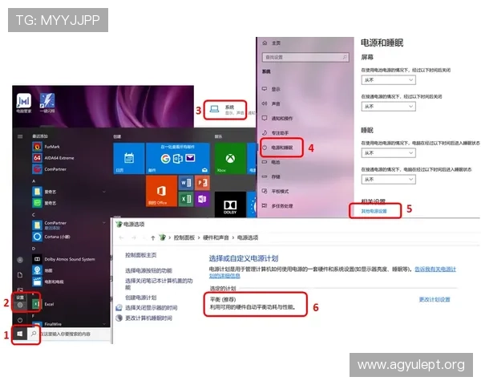Expand Start menu hamburger button
Image resolution: width=481 pixels, height=385 pixels.
click(20, 136)
